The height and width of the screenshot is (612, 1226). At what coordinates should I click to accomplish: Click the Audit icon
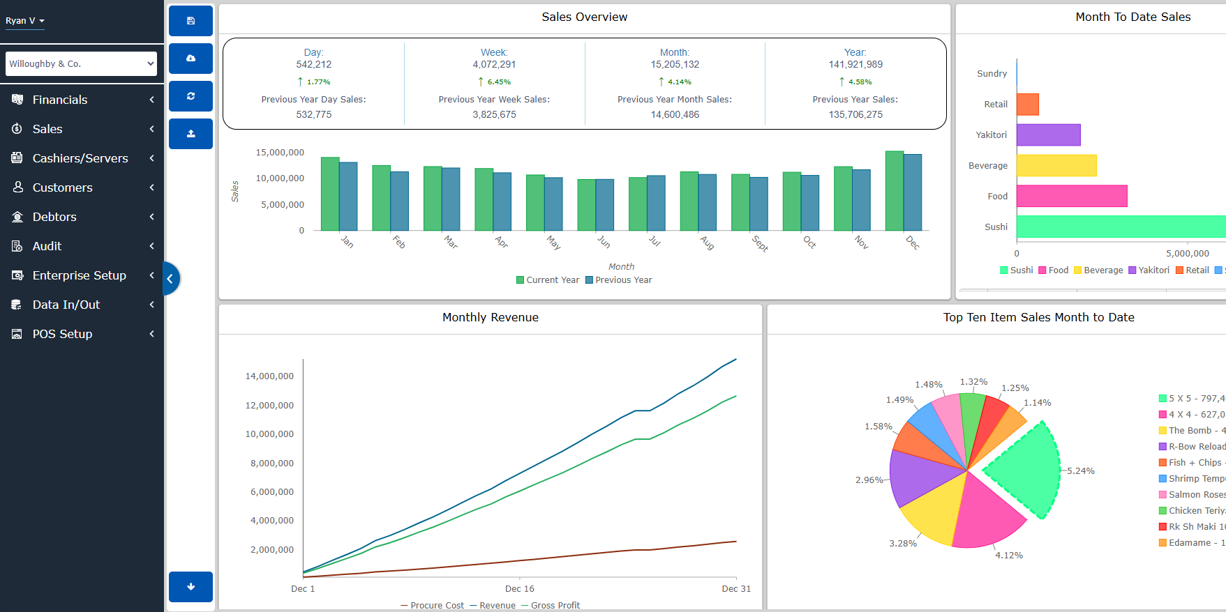(17, 246)
